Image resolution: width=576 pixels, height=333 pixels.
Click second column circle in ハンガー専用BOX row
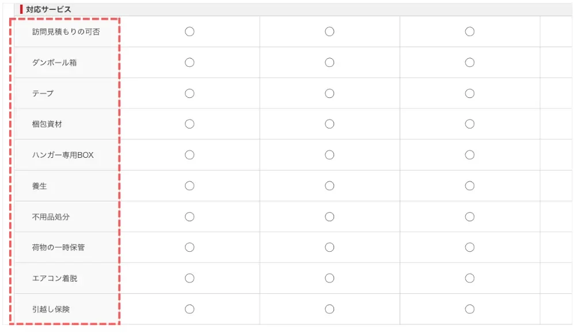329,155
